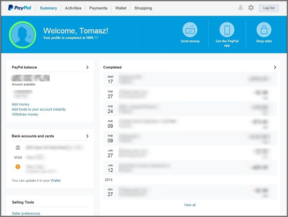Click the Shop safer label
This screenshot has width=288, height=217.
coord(264,41)
